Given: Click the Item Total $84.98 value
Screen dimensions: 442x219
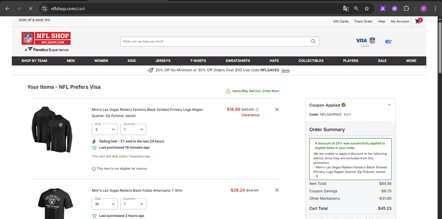Looking at the screenshot, I should click(x=385, y=184).
